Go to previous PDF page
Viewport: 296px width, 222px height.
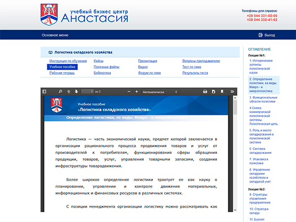click(x=69, y=92)
